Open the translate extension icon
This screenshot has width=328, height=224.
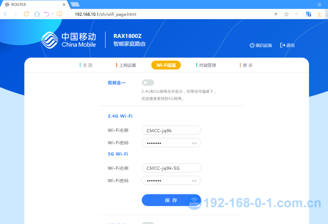308,14
